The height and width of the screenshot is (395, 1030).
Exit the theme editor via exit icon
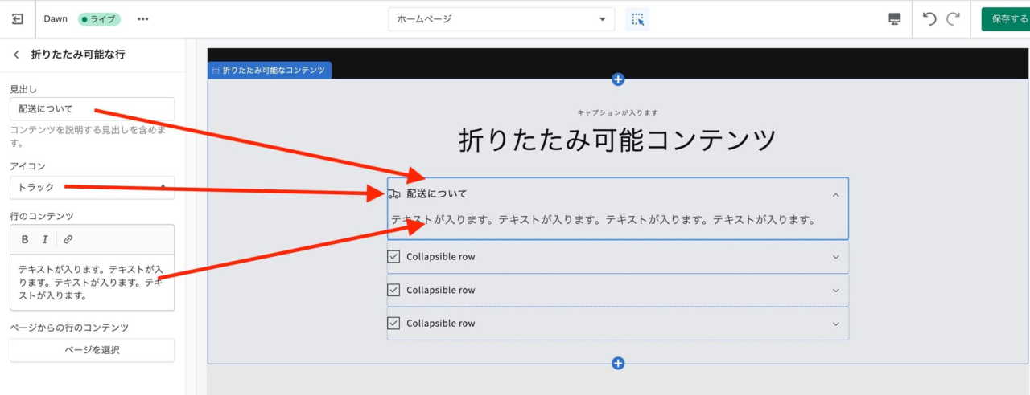coord(18,19)
